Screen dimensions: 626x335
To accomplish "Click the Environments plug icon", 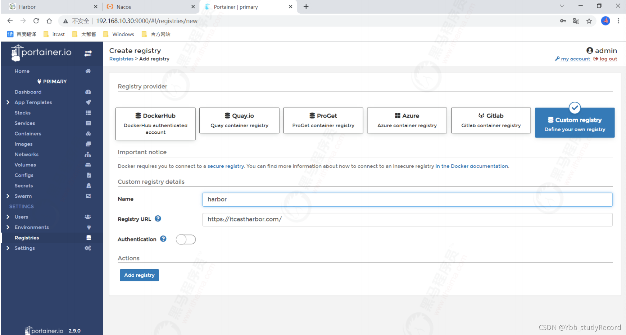I will [x=89, y=228].
